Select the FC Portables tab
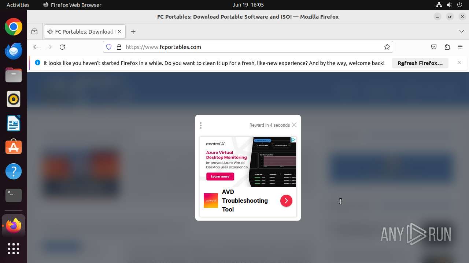The width and height of the screenshot is (469, 263). (85, 32)
